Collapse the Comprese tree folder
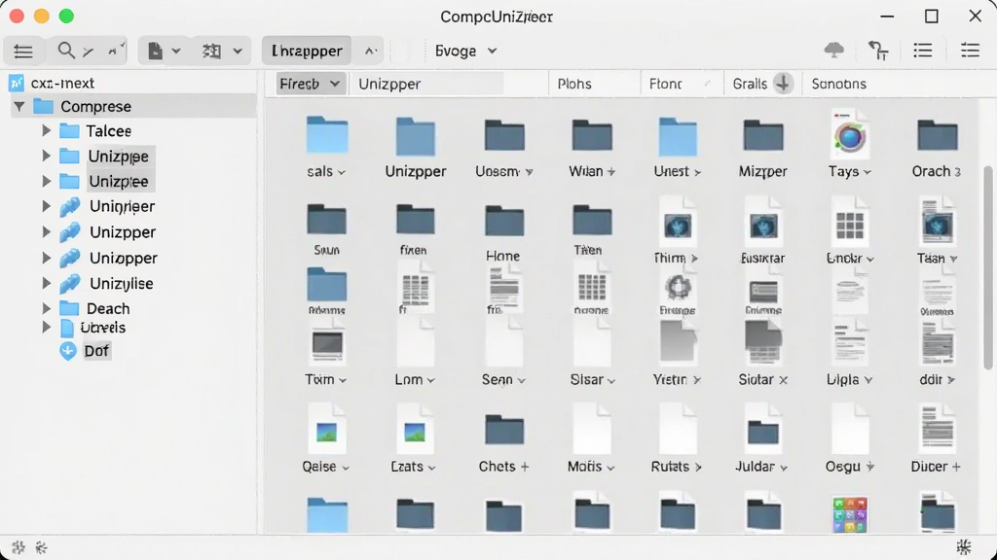The image size is (997, 560). [19, 107]
